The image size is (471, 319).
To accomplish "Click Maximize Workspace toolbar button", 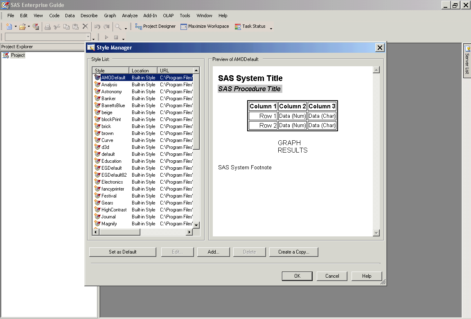I will click(205, 27).
